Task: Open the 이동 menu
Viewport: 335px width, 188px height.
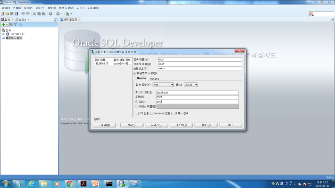Action: (40, 8)
